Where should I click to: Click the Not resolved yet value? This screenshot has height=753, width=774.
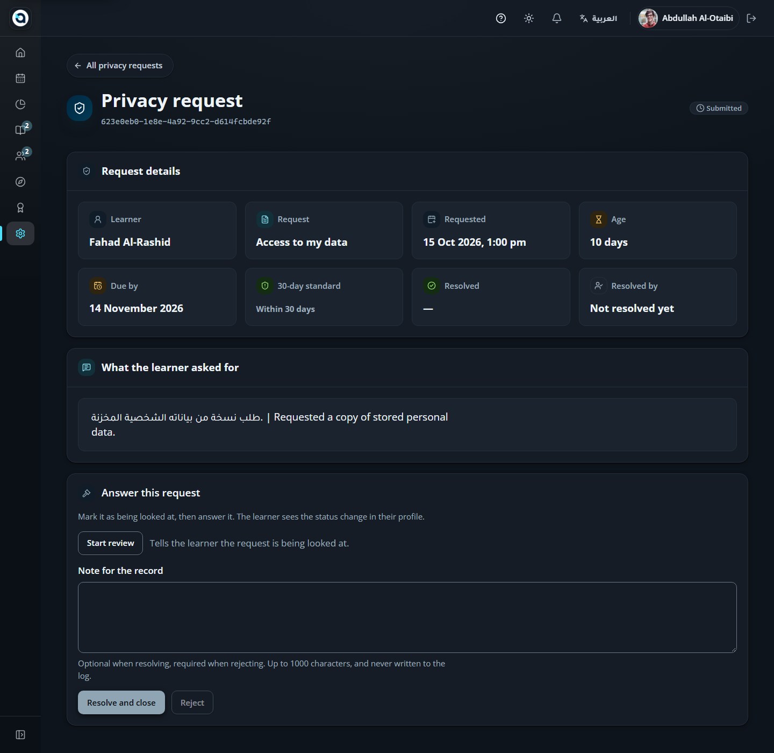tap(632, 308)
